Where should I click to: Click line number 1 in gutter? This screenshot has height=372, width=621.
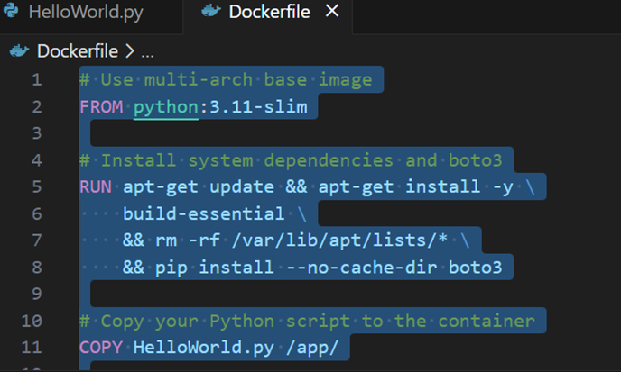37,80
